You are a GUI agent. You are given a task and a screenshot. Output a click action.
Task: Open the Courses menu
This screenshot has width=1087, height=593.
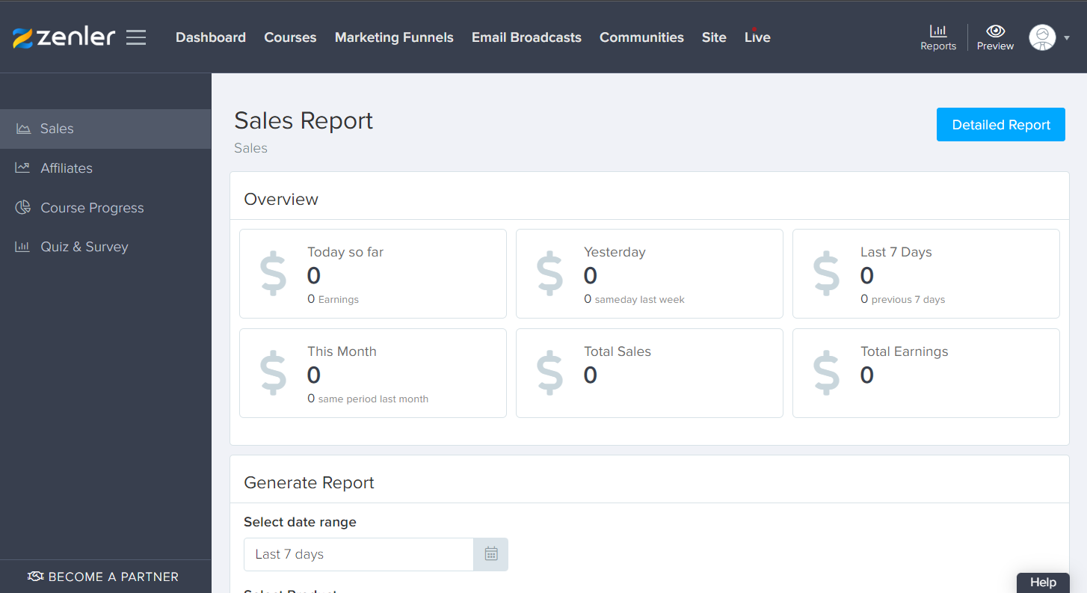click(x=290, y=37)
